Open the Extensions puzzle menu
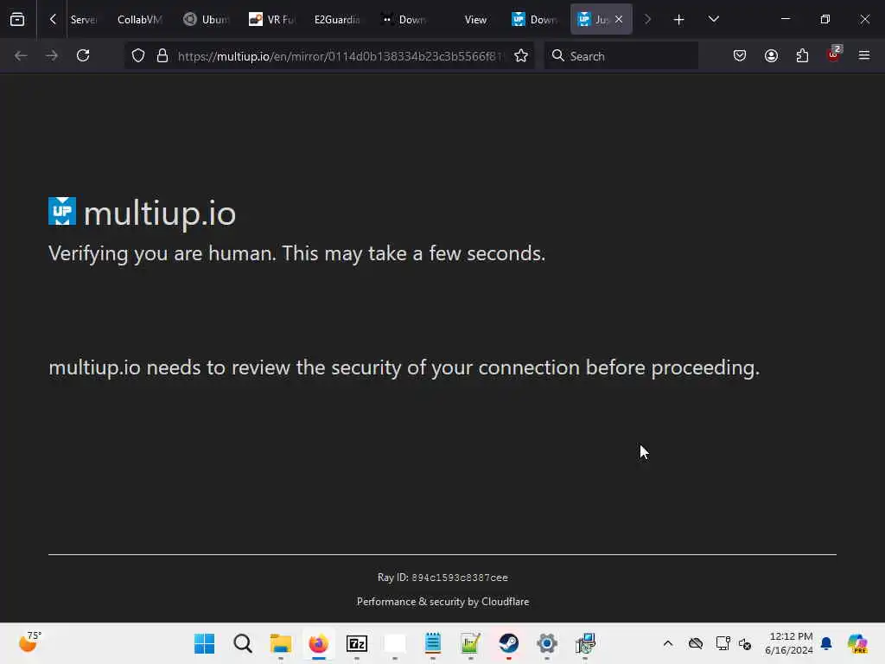 pyautogui.click(x=802, y=56)
